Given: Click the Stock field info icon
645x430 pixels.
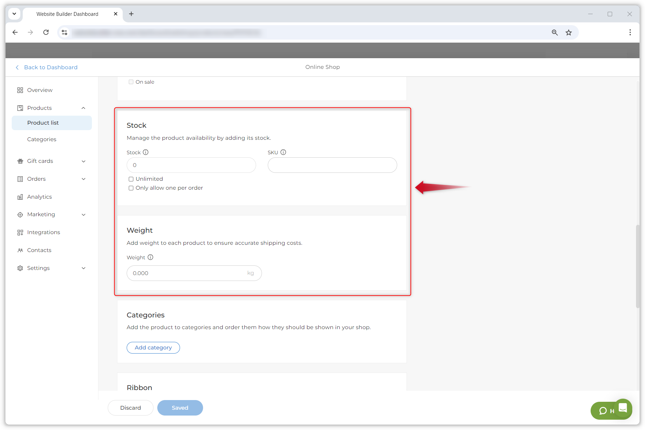Looking at the screenshot, I should click(146, 152).
